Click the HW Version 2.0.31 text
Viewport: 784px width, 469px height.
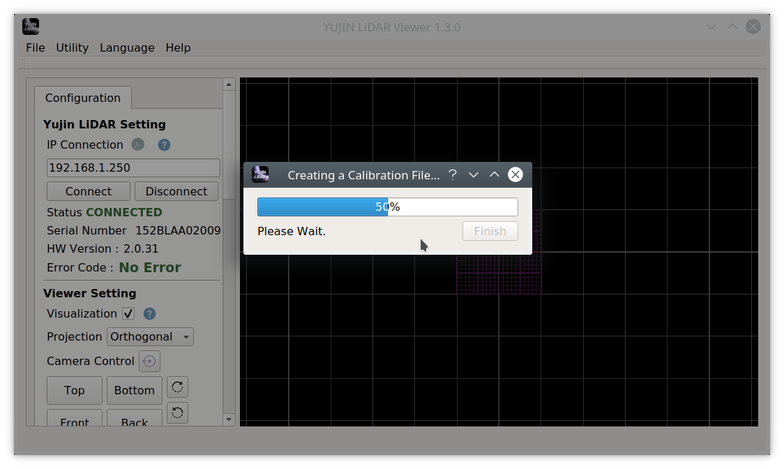pyautogui.click(x=103, y=248)
